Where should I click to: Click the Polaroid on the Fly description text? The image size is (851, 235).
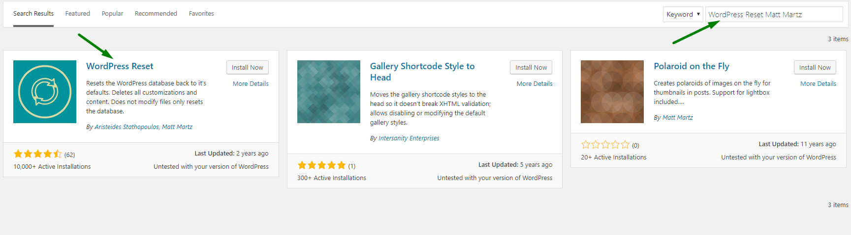[712, 93]
